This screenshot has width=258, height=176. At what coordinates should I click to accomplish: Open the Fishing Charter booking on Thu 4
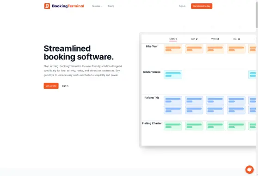pos(236,126)
